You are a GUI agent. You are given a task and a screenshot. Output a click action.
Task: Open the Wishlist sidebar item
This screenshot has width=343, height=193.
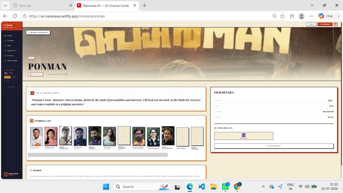coord(10,51)
